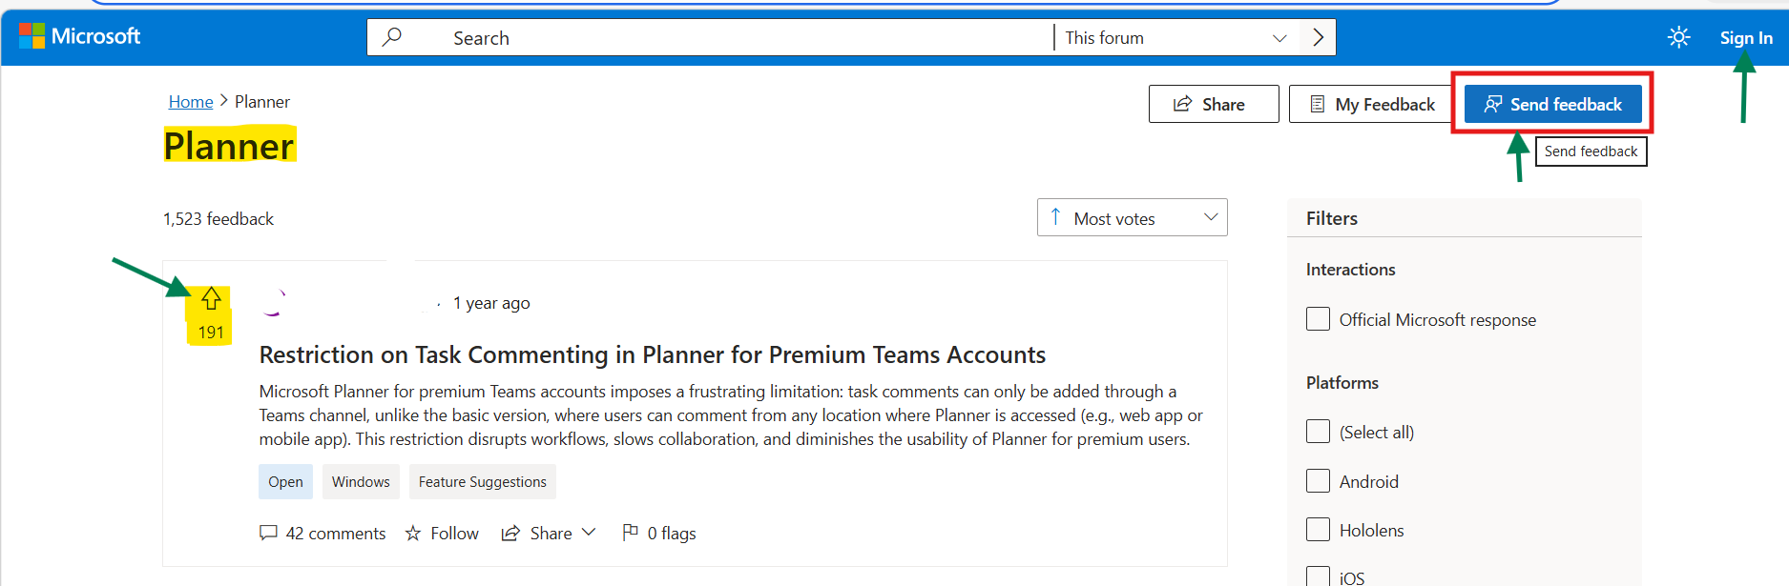Click the Windows tag on the post
This screenshot has width=1789, height=586.
(x=361, y=482)
